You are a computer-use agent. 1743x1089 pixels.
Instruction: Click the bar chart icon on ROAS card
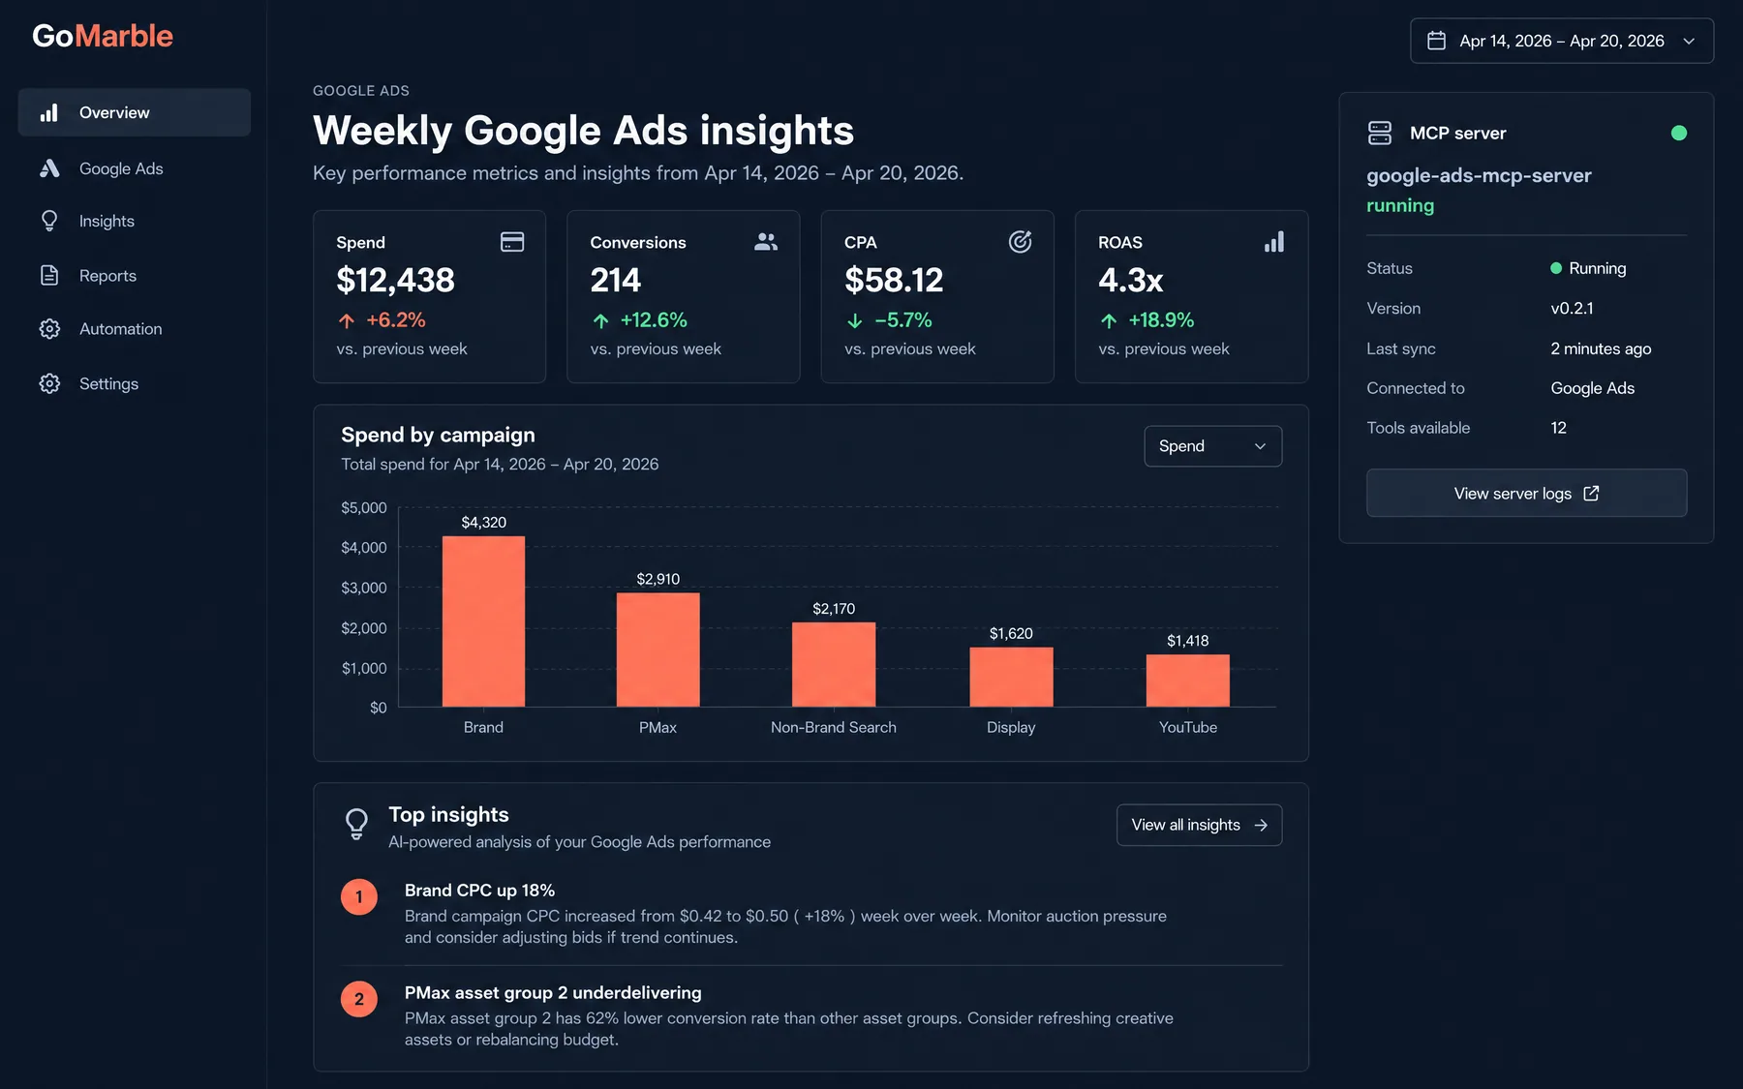(1274, 241)
